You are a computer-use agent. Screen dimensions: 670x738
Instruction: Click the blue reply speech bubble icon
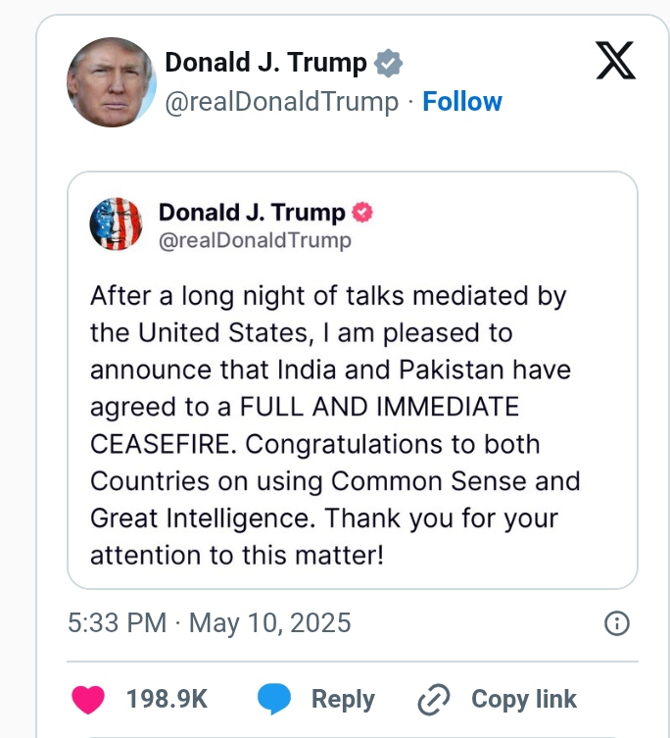(x=274, y=699)
